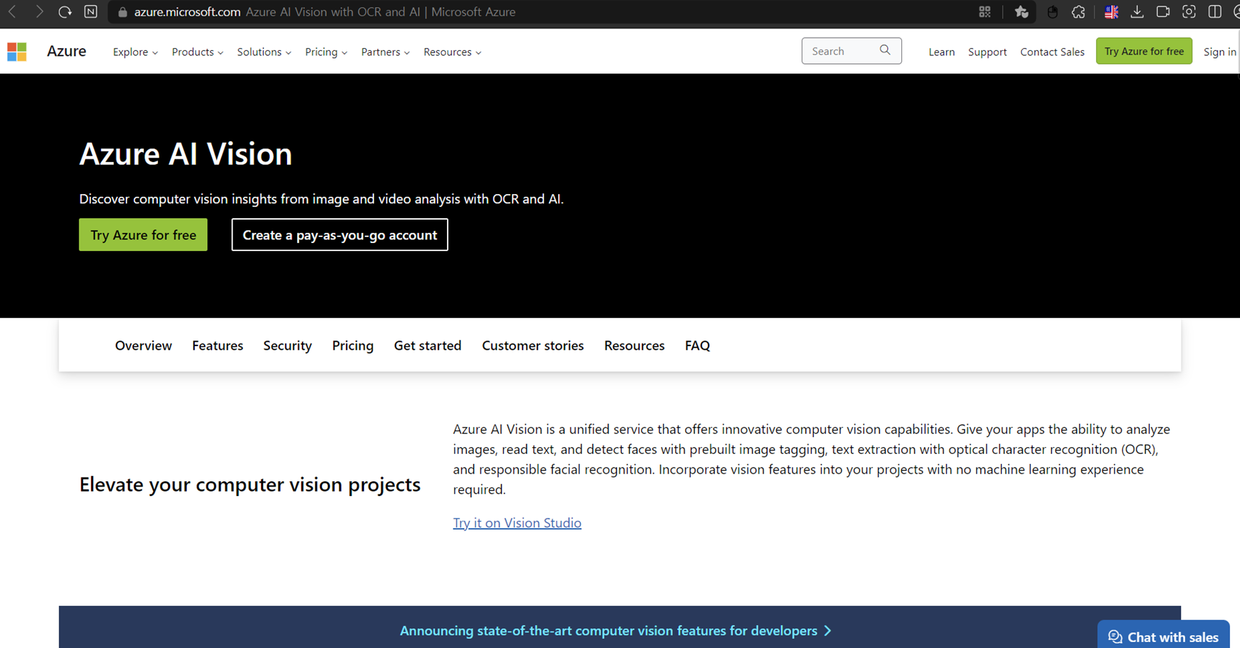Screen dimensions: 1240x648
Task: Open the browser extensions puzzle icon
Action: 1078,12
